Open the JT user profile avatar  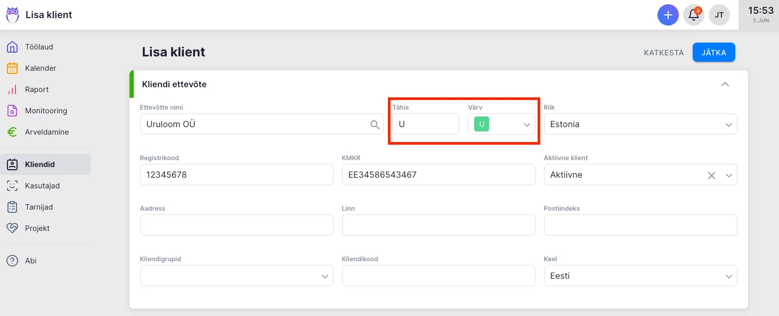pyautogui.click(x=719, y=15)
